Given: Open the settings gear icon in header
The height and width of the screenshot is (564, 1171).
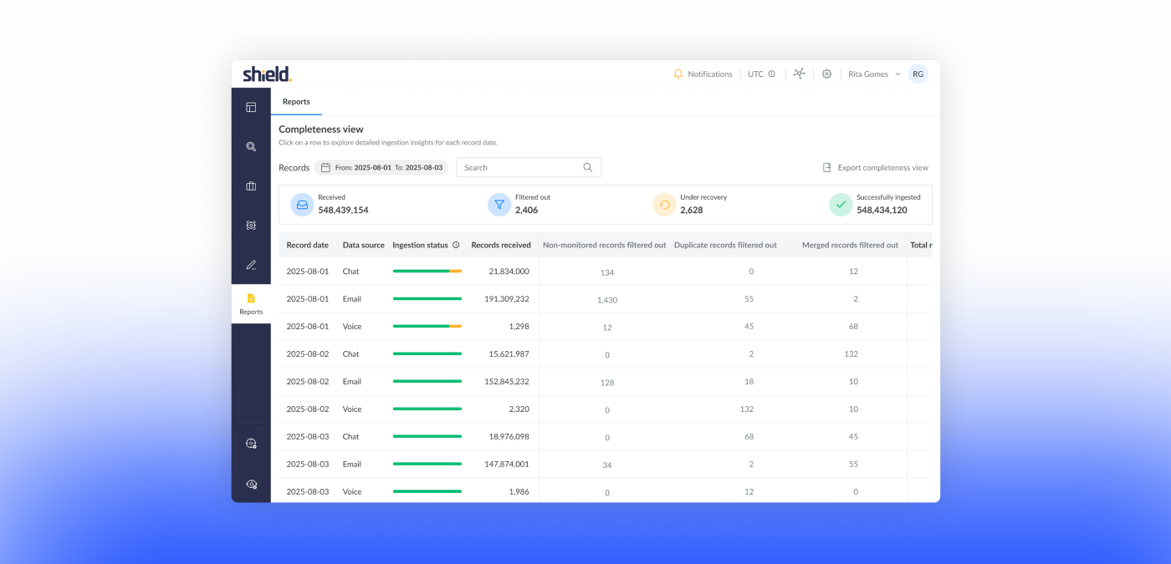Looking at the screenshot, I should [826, 74].
